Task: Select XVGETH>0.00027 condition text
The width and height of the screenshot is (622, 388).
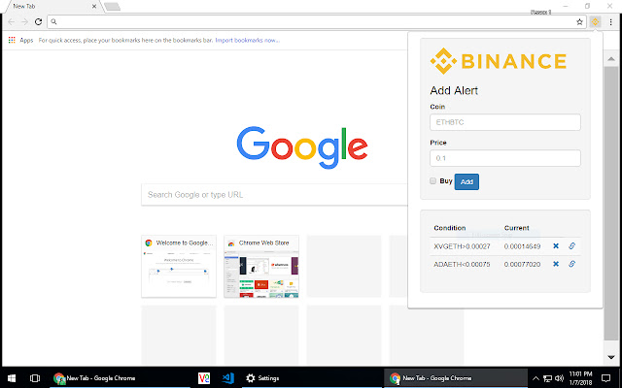Action: pos(462,246)
